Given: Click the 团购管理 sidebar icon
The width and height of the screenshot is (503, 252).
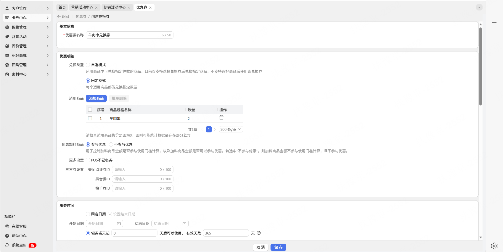Looking at the screenshot, I should (x=7, y=65).
